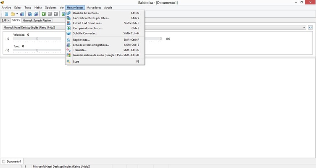Screen dimensions: 316x168
Task: Click inside the empty document text area
Action: (x=158, y=108)
